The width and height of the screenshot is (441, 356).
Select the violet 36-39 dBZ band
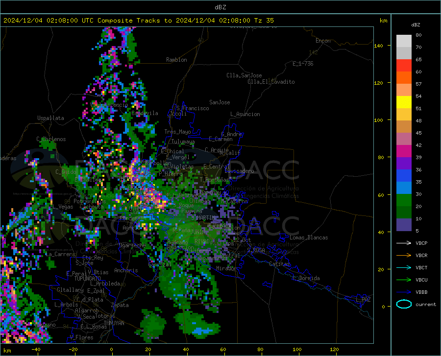[x=404, y=164]
